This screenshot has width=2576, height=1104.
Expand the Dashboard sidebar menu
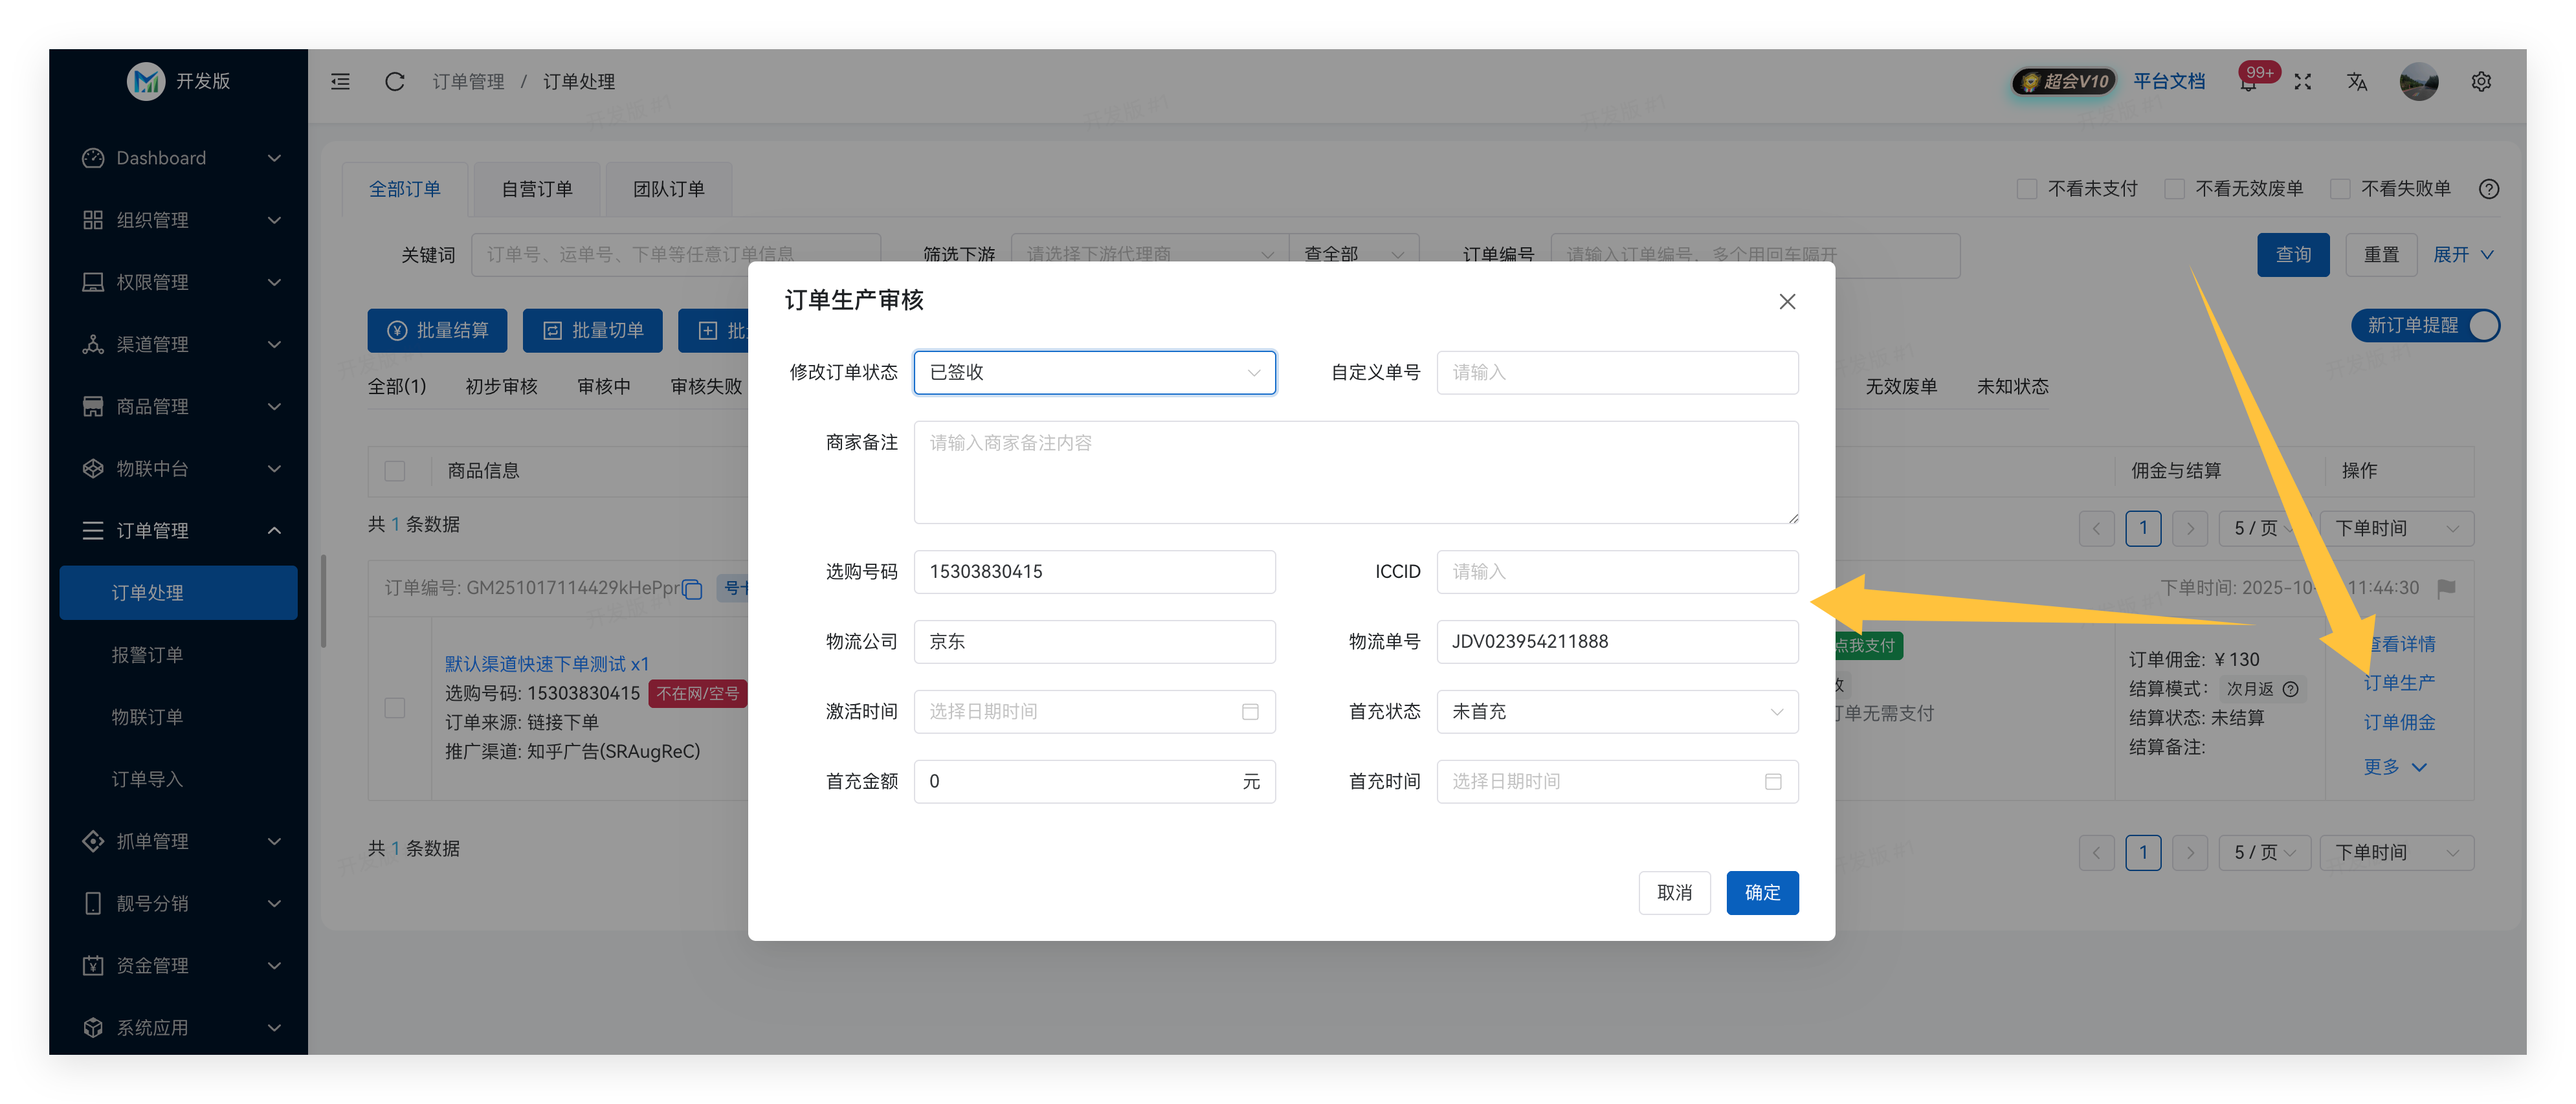coord(180,158)
